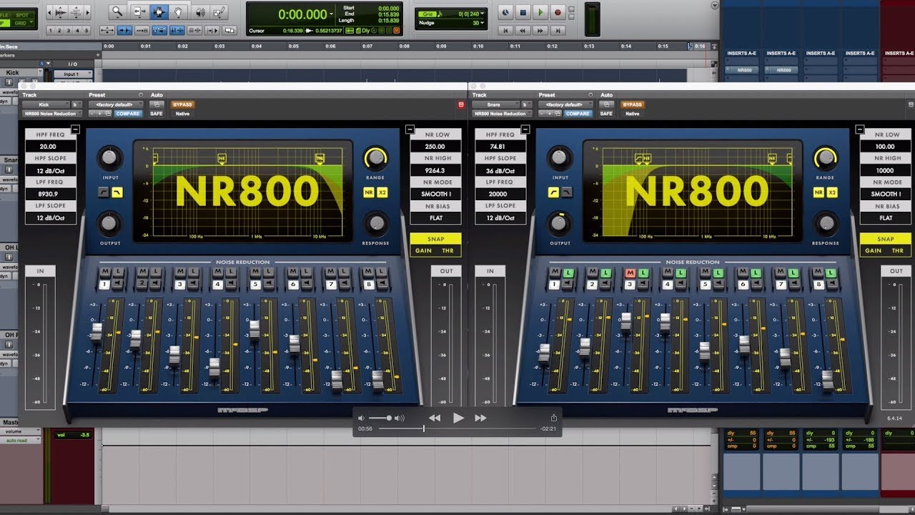Toggle NR button in Kick plugin

pos(369,192)
